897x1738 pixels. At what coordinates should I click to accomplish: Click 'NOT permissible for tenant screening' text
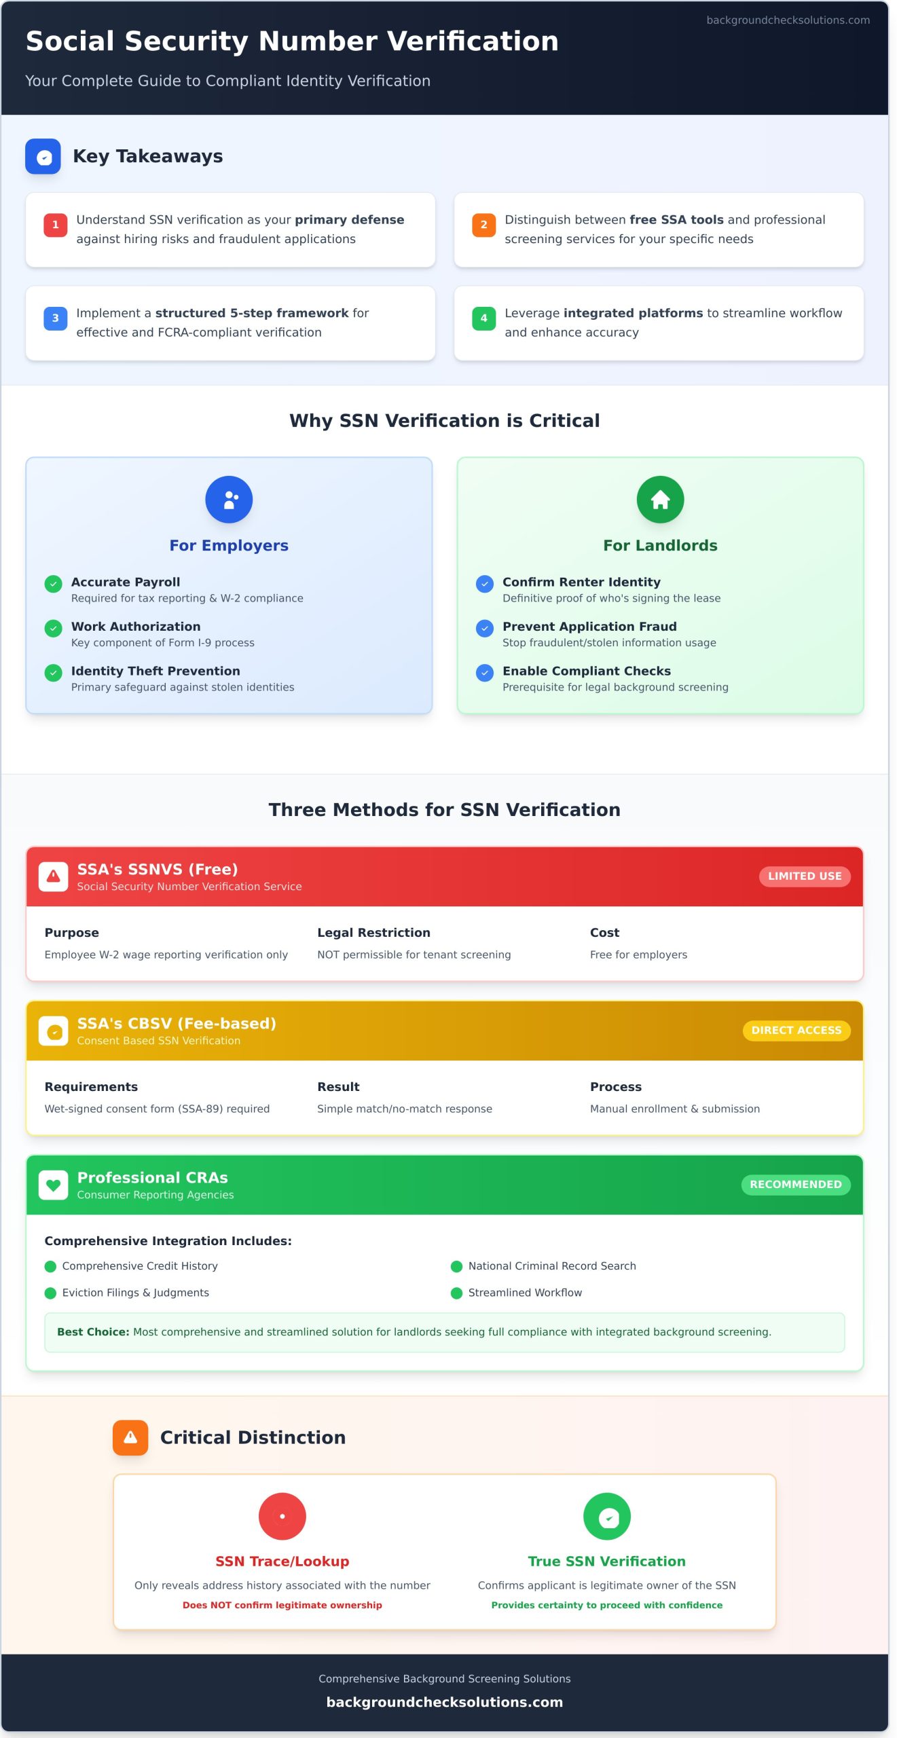point(414,955)
